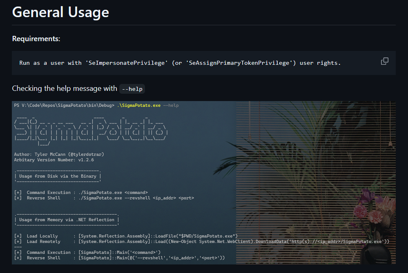Click the 'PS V:\Code\Repos\SigmaPotato\bin\Debug>' prompt
Screen dimensions: 408x273
coord(64,106)
